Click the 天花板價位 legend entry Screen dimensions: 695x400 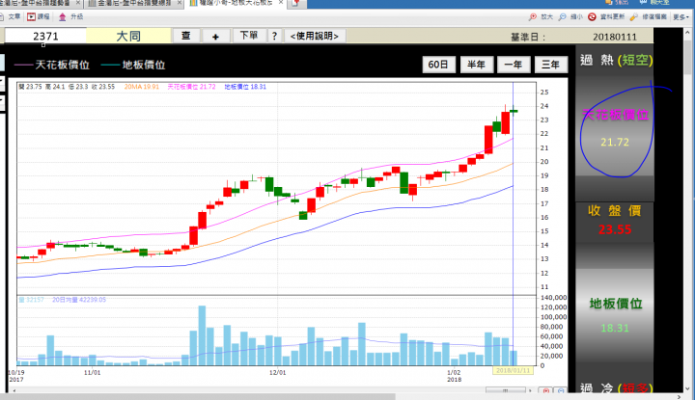pyautogui.click(x=52, y=65)
